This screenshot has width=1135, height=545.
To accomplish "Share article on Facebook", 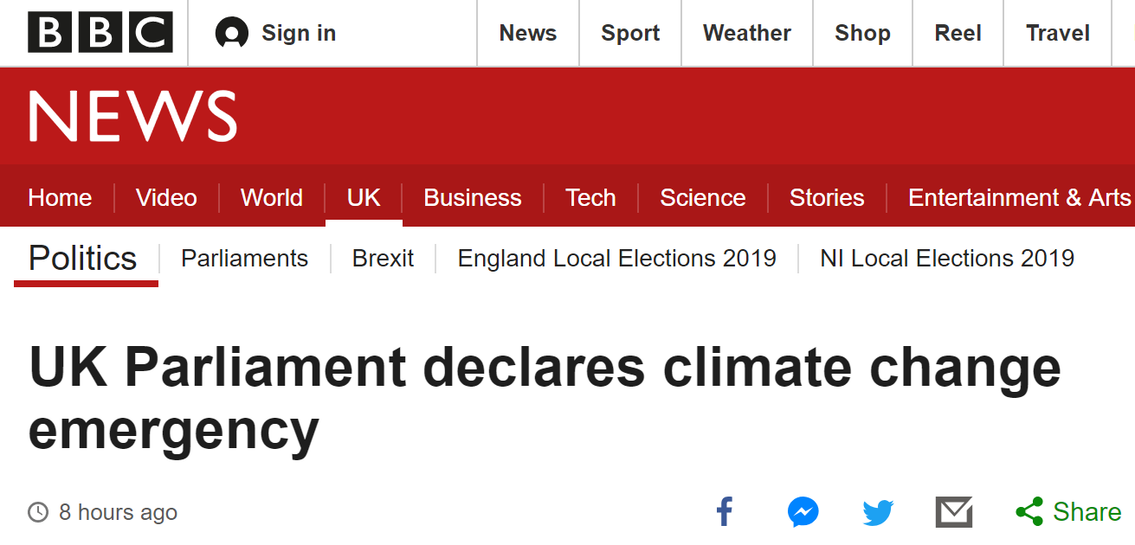I will pos(725,512).
